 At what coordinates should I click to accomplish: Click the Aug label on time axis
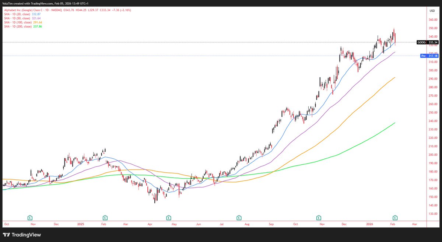pyautogui.click(x=247, y=224)
